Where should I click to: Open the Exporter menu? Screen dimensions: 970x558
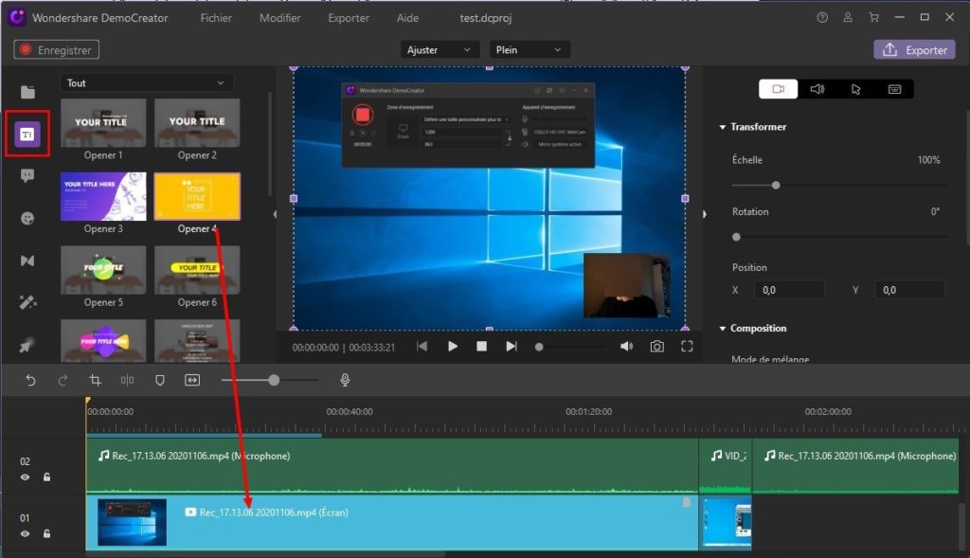tap(349, 18)
